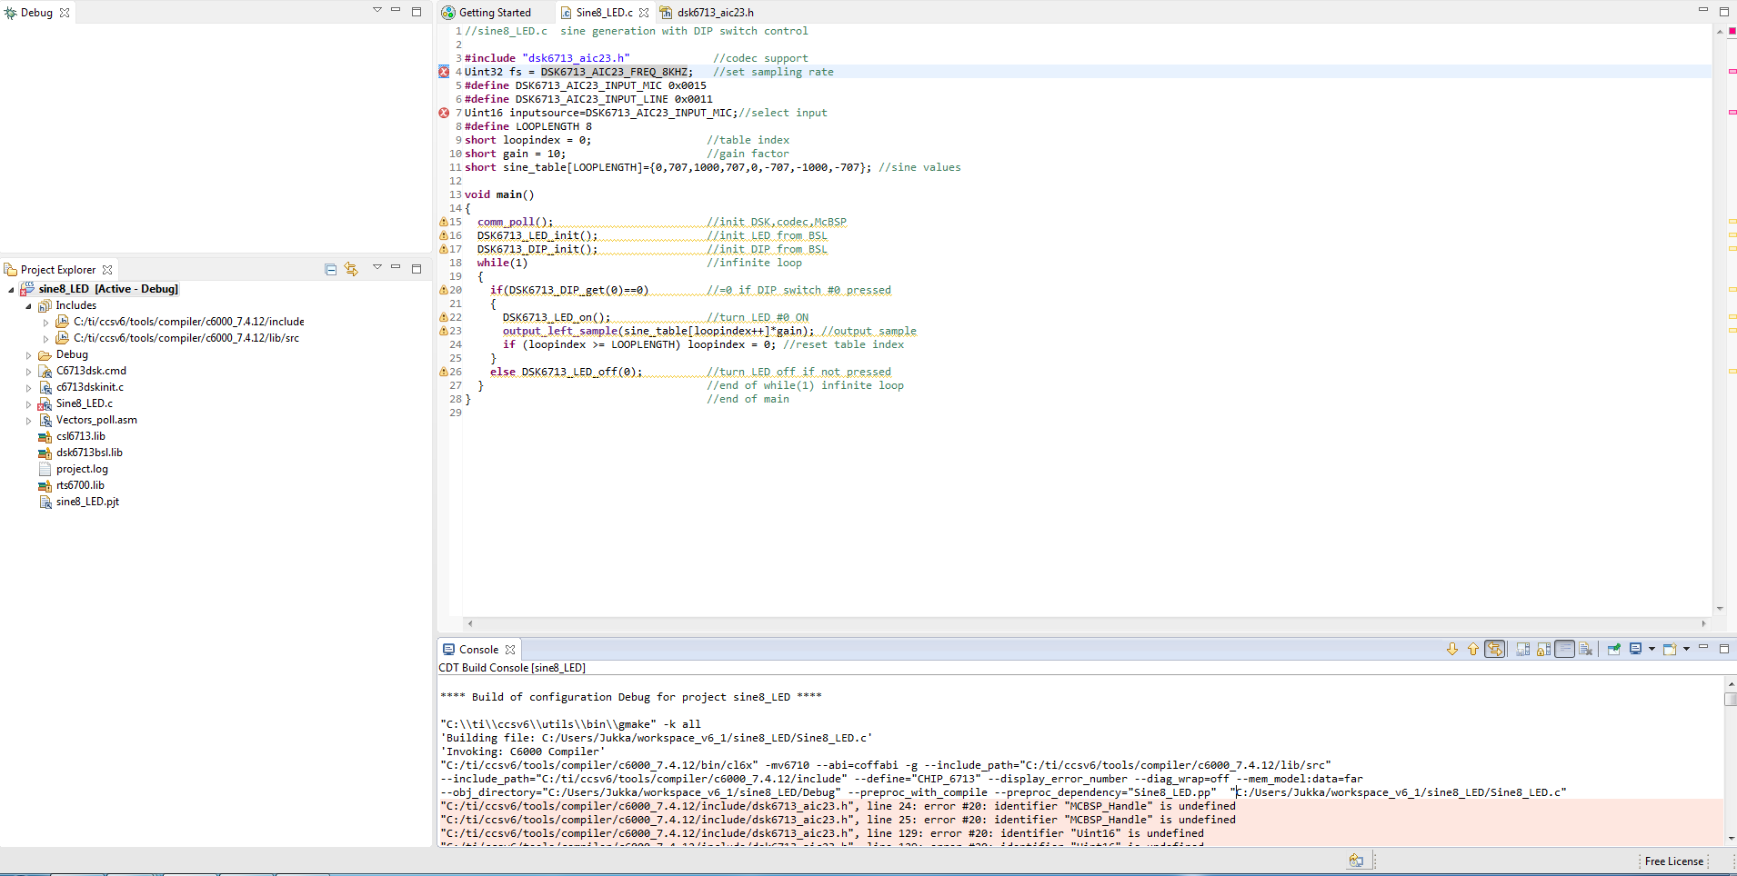
Task: Collapse all in Project Explorer toolbar
Action: coord(330,269)
